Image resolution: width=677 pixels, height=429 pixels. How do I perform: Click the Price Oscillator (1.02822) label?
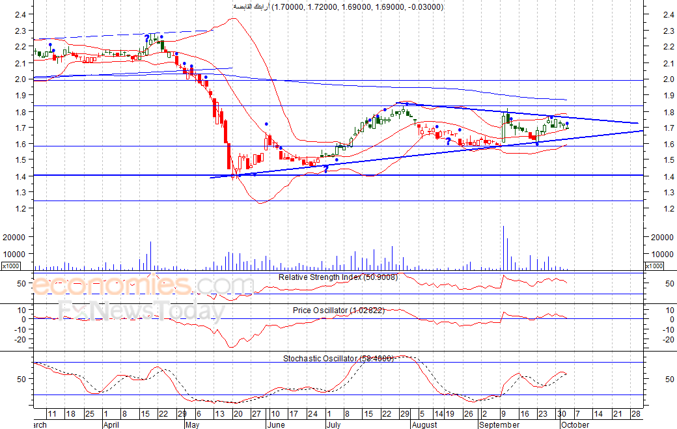[338, 311]
